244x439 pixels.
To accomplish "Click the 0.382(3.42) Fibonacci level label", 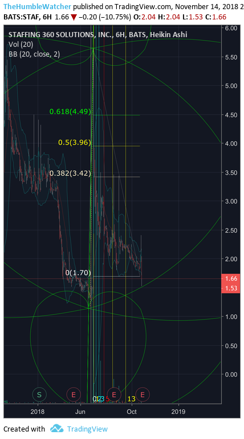I will point(70,174).
